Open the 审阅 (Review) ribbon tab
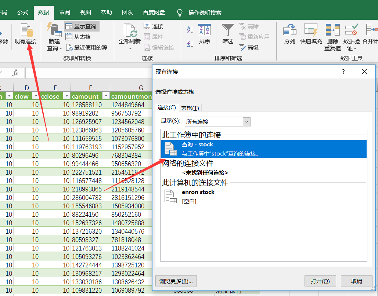The image size is (378, 296). tap(65, 12)
